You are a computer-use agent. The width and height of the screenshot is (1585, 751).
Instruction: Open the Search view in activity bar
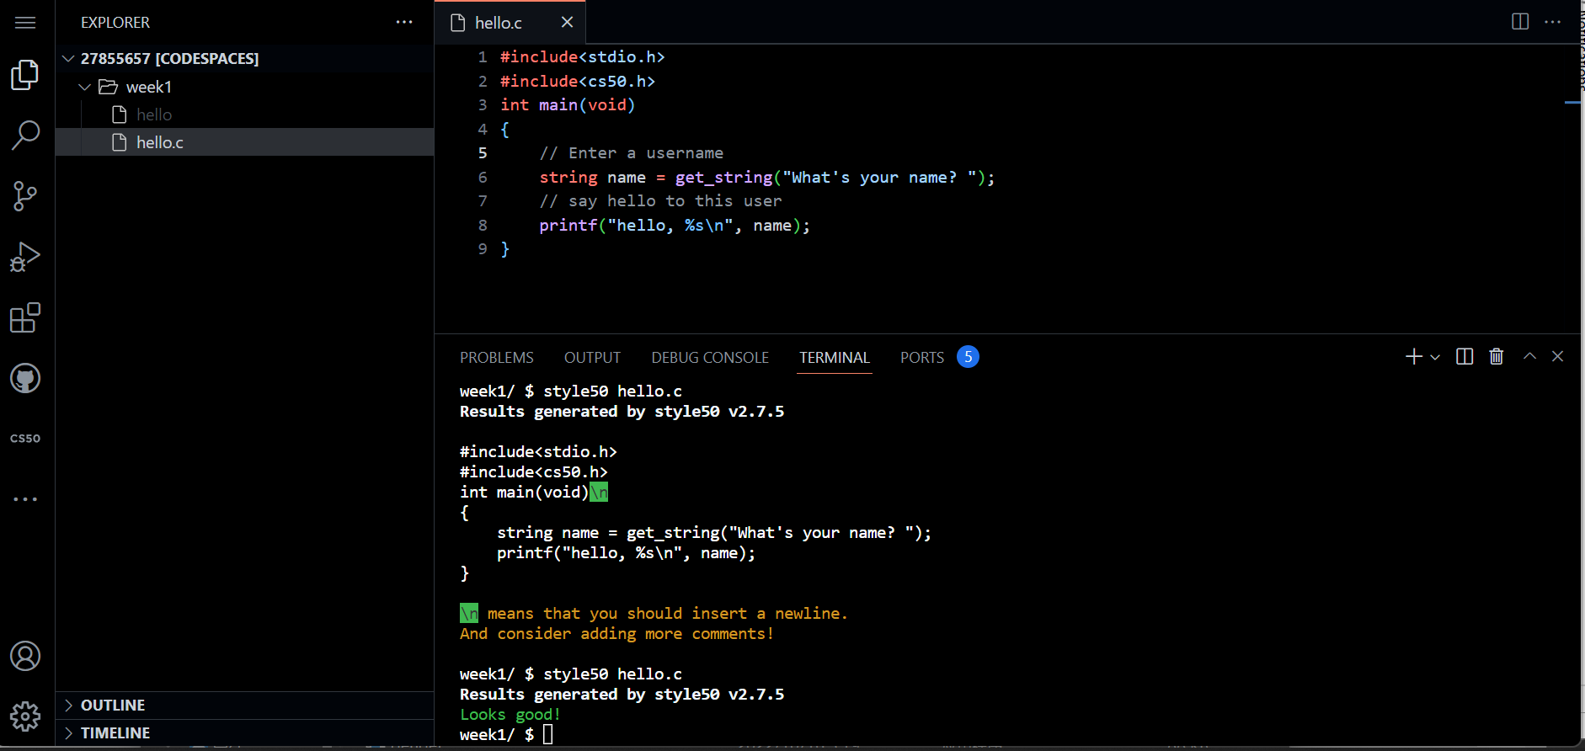click(x=25, y=135)
